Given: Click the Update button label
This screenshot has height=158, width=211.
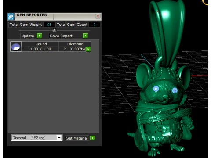Looking at the screenshot, I should pos(28,36).
